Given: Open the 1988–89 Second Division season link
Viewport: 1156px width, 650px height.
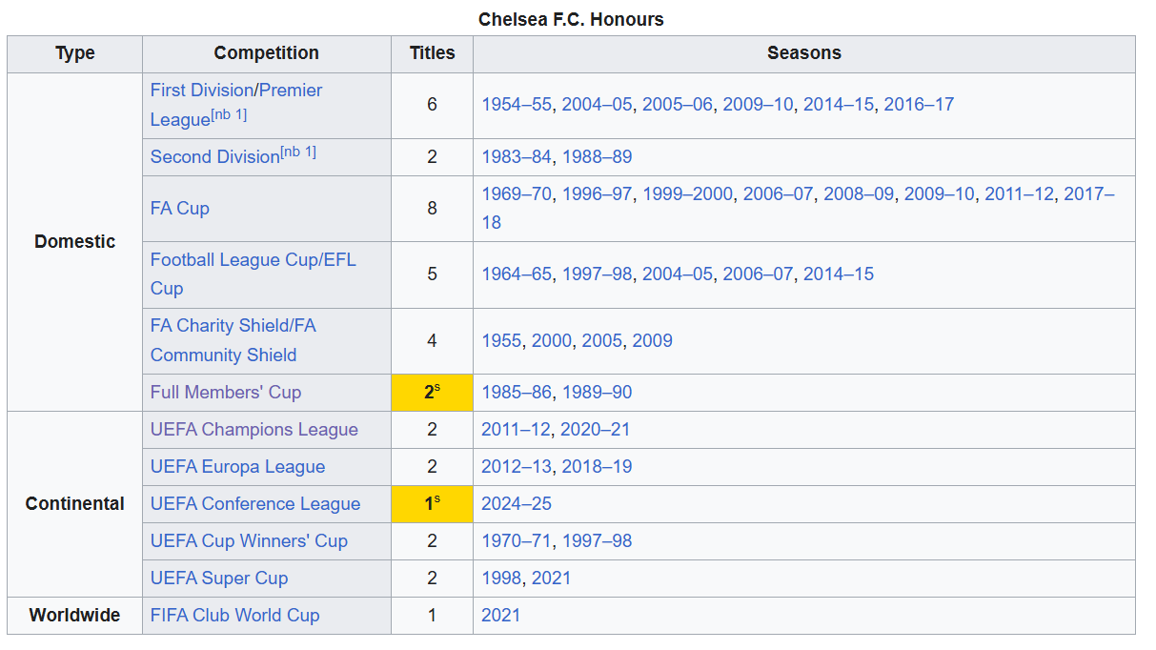Looking at the screenshot, I should tap(598, 157).
